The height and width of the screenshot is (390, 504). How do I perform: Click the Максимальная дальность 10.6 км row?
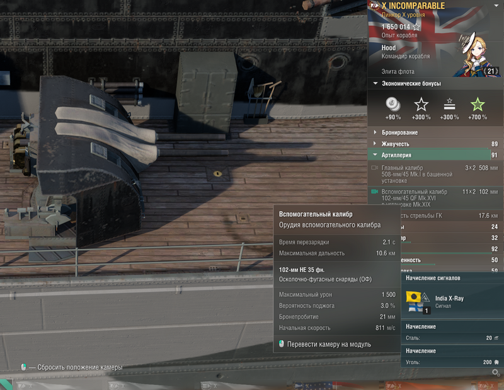337,253
